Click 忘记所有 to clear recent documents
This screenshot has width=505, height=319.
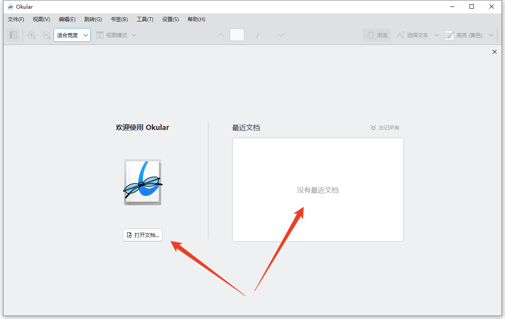pyautogui.click(x=385, y=128)
